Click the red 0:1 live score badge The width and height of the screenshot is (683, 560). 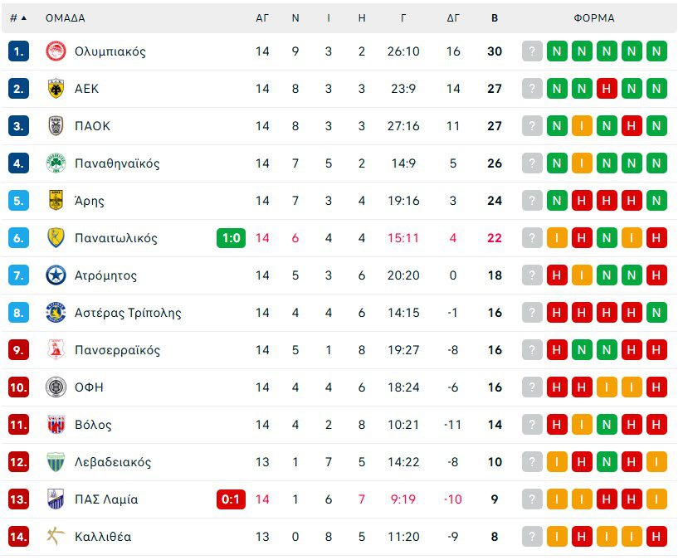[x=231, y=499]
